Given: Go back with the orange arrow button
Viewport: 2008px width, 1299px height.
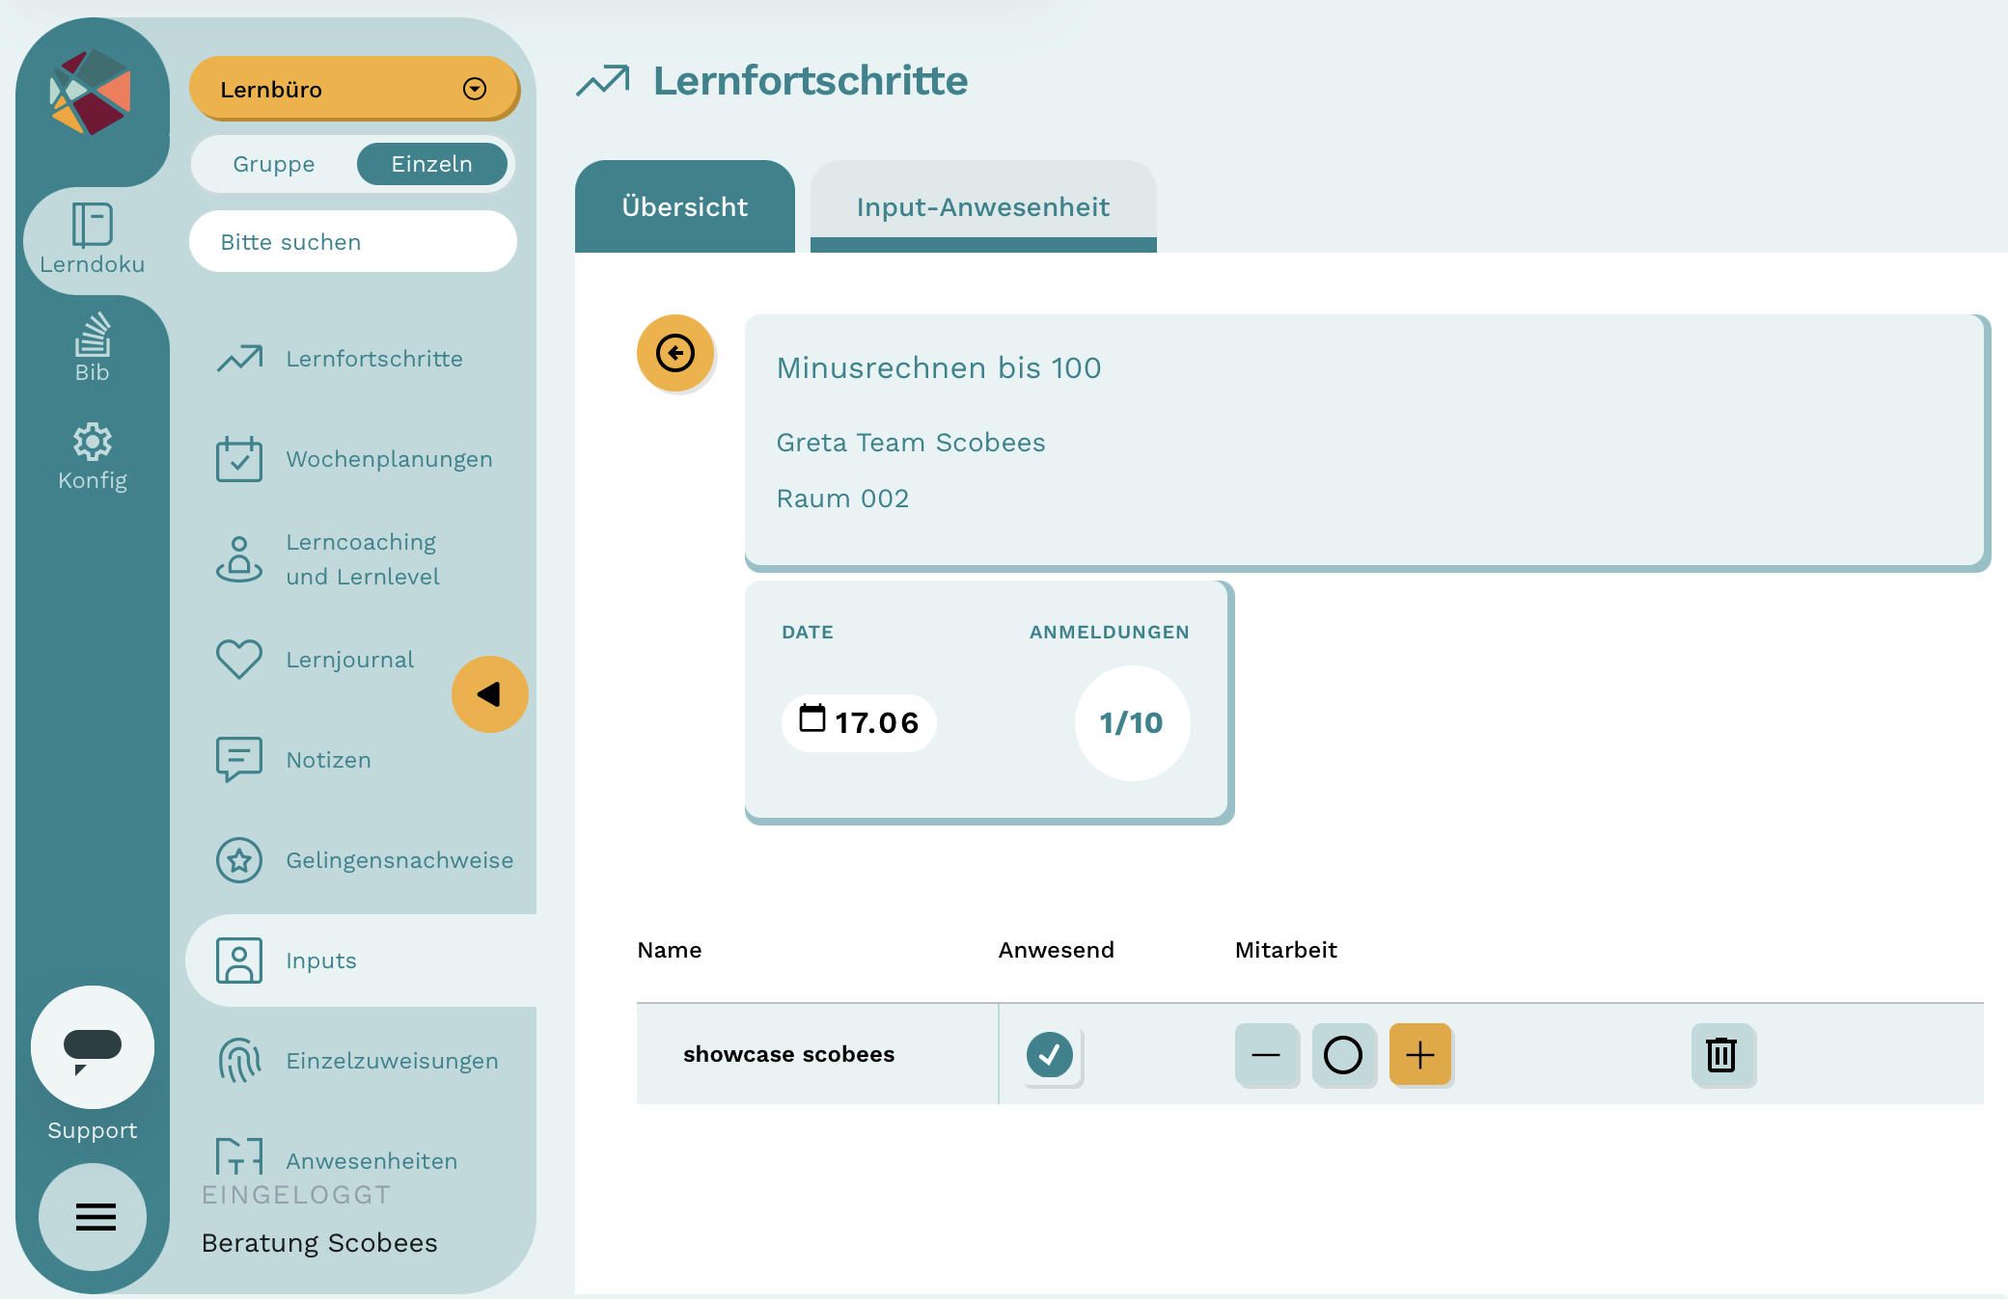Looking at the screenshot, I should click(x=675, y=353).
